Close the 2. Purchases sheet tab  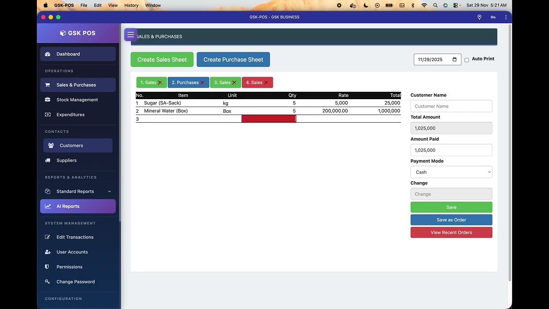(202, 82)
